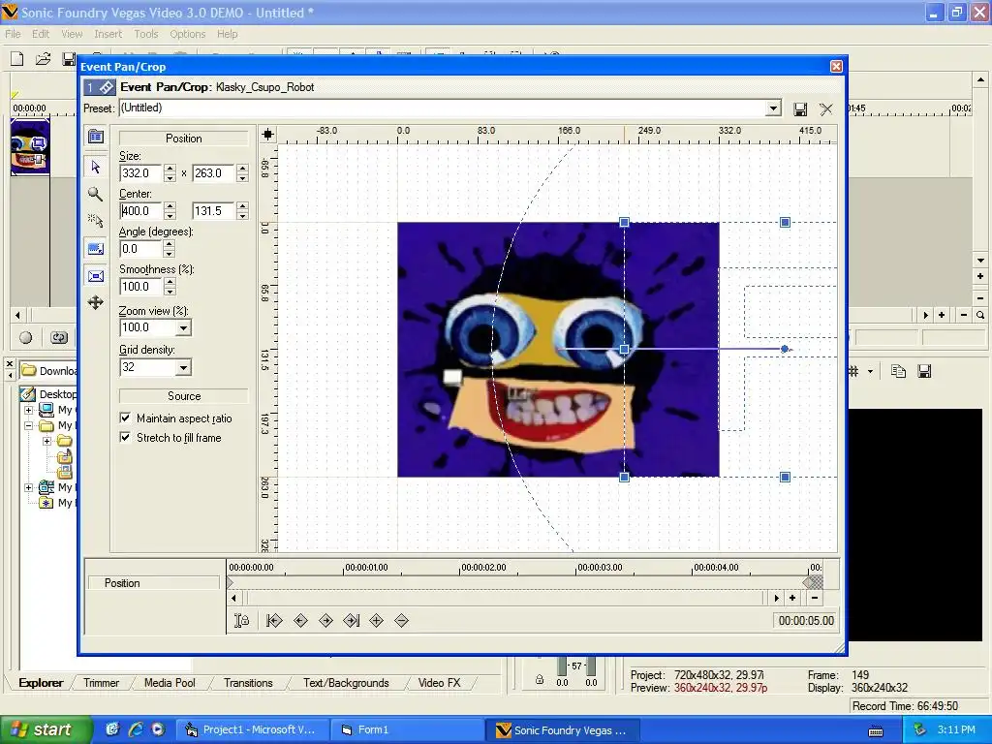Click the main toolbar Save icon
The width and height of the screenshot is (992, 744).
point(69,59)
